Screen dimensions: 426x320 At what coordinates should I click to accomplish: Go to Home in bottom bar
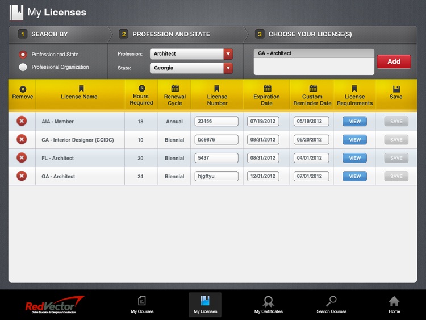(394, 305)
